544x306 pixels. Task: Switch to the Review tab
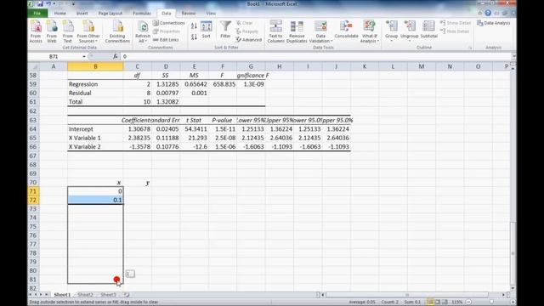(189, 14)
